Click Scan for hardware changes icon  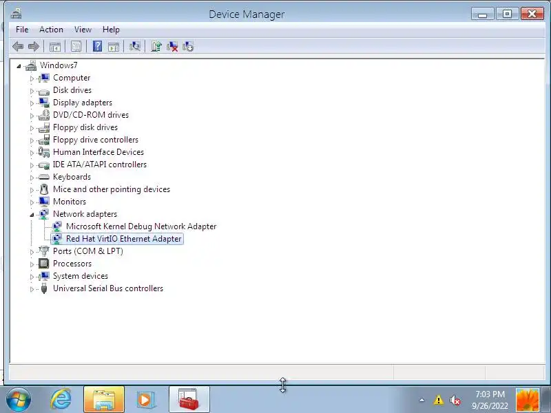tap(134, 46)
